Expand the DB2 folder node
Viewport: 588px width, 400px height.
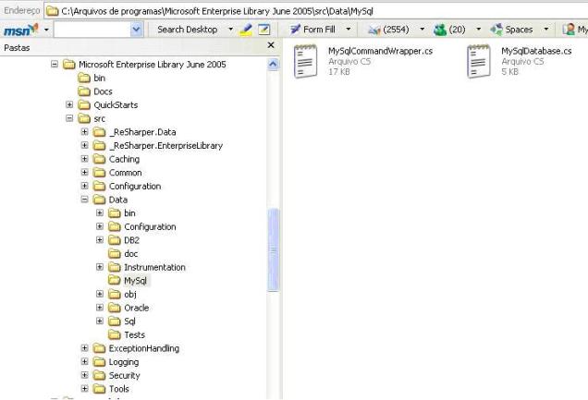99,239
